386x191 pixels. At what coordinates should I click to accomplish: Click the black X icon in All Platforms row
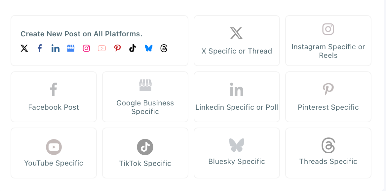point(24,48)
